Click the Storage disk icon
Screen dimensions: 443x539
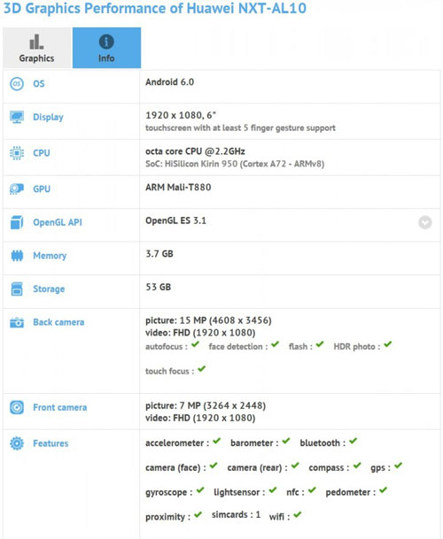tap(17, 289)
